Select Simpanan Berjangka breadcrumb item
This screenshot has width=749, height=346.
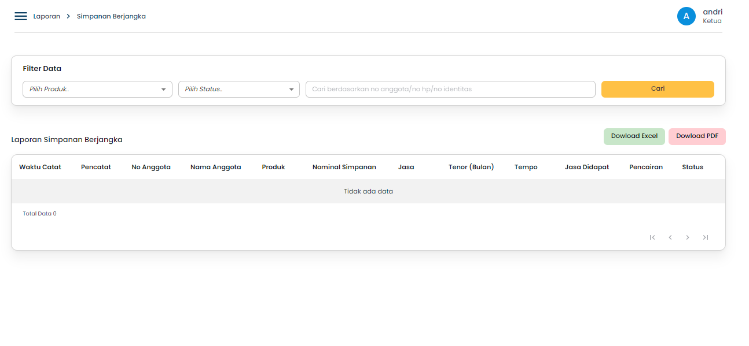click(x=111, y=16)
